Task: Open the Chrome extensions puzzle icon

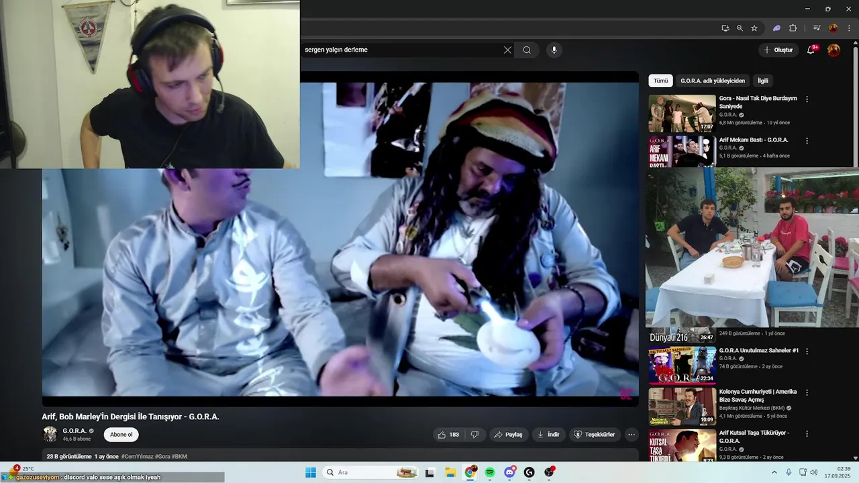Action: tap(793, 28)
